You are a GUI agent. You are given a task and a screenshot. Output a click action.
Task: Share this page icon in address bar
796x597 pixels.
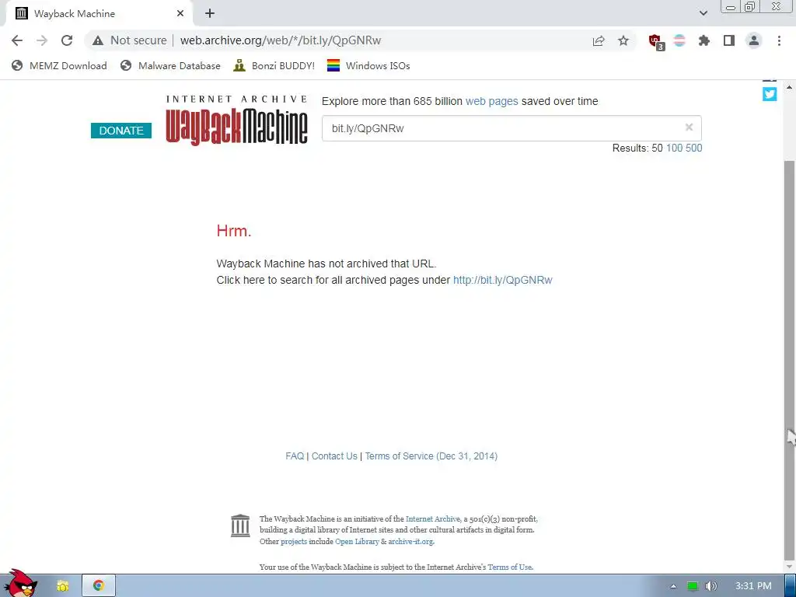(x=599, y=40)
